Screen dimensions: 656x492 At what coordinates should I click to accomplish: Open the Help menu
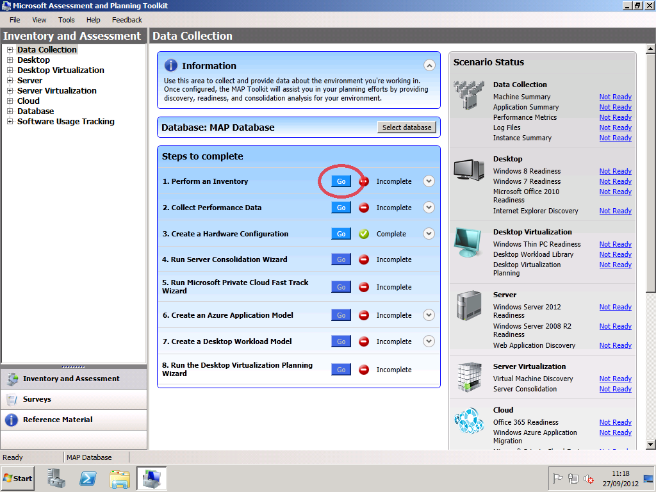94,20
